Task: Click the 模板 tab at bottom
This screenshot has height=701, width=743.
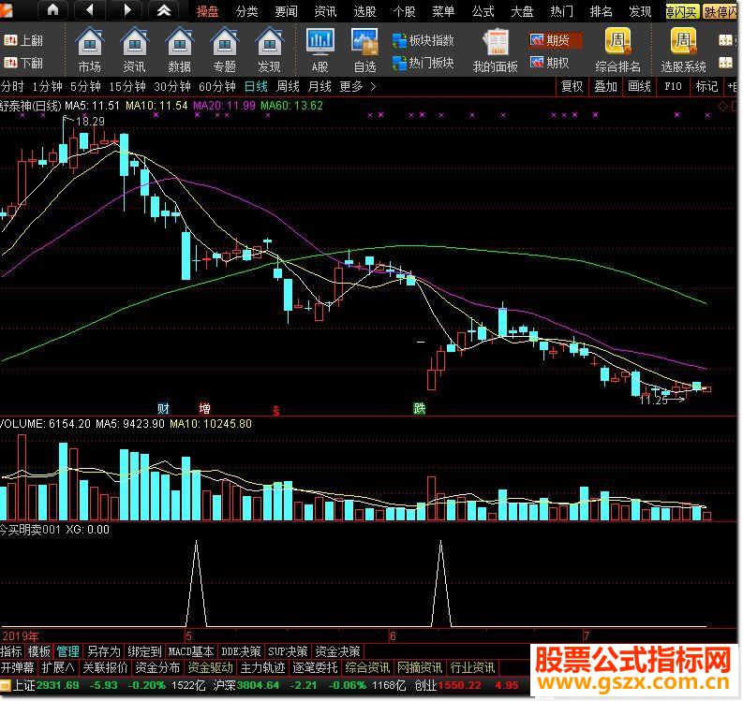Action: coord(38,651)
